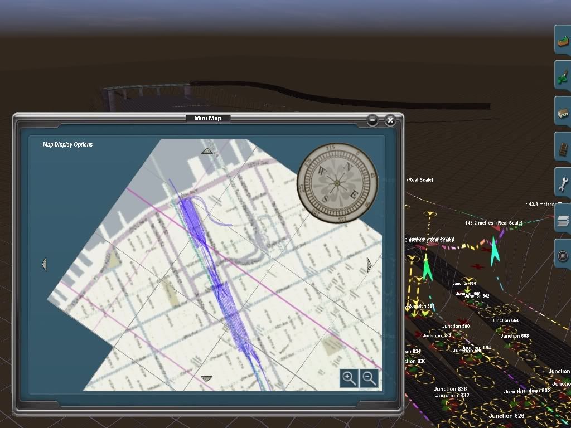Open the Objects building tools tab
The width and height of the screenshot is (571, 428).
coord(563,113)
